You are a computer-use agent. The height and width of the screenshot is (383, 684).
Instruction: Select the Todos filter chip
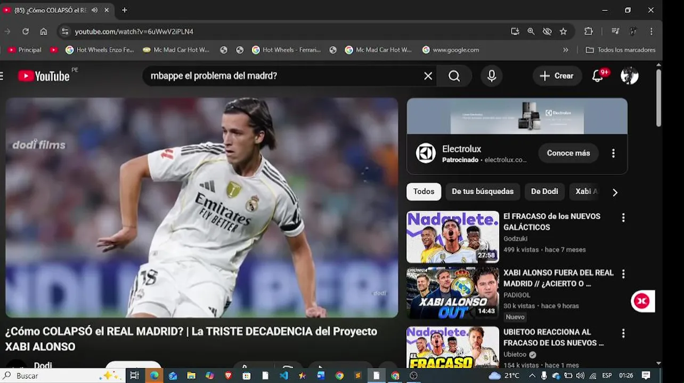coord(424,191)
